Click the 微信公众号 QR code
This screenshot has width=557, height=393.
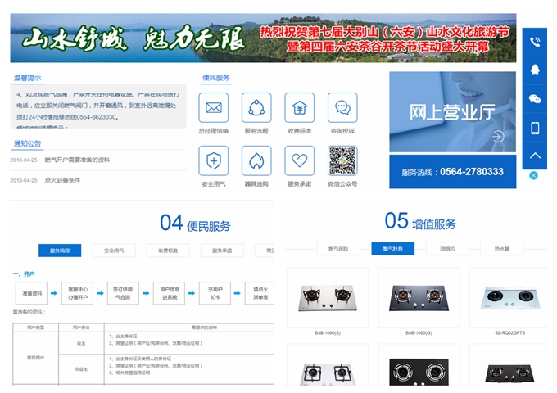(342, 160)
